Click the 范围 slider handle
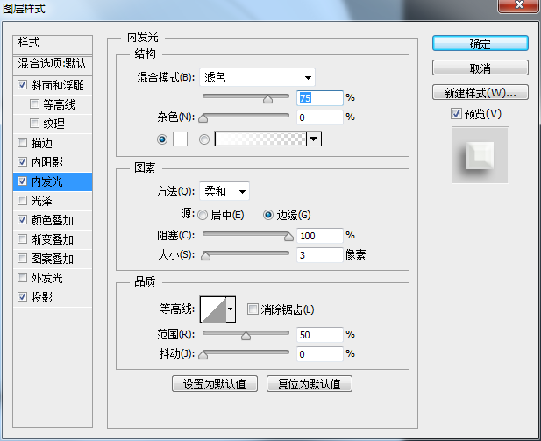This screenshot has height=441, width=541. pyautogui.click(x=246, y=336)
